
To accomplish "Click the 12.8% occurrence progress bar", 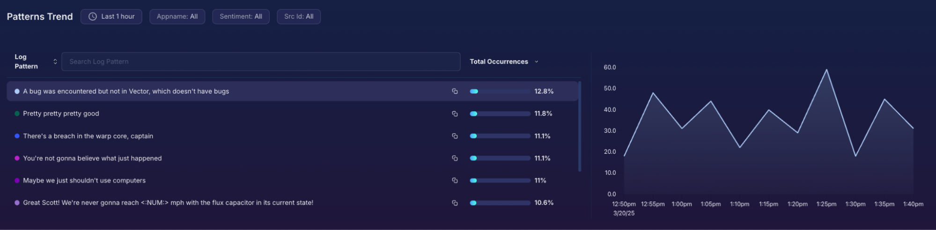I will coord(500,92).
